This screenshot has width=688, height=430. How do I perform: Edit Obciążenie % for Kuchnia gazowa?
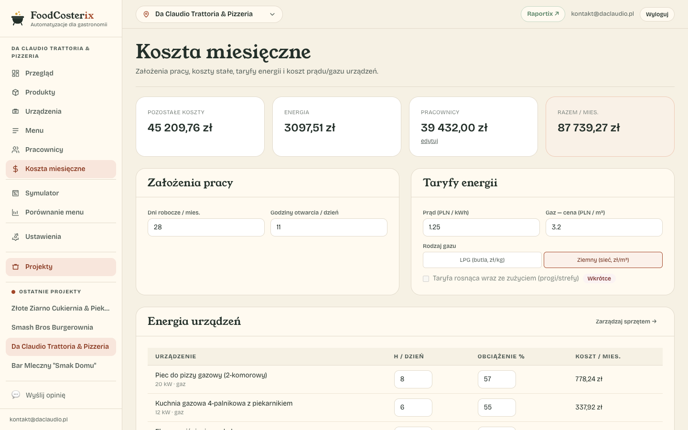coord(497,408)
